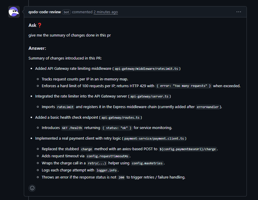Click 'Summary of changes introduced in this PR:'
This screenshot has height=200, width=258.
[65, 58]
